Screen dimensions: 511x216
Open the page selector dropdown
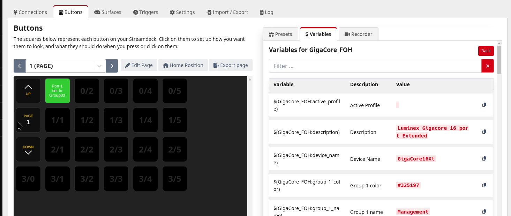pyautogui.click(x=99, y=66)
